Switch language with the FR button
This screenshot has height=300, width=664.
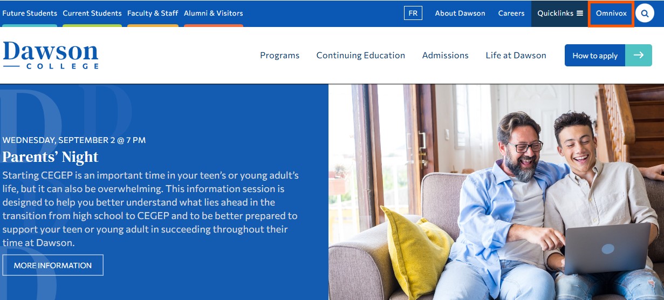point(413,13)
